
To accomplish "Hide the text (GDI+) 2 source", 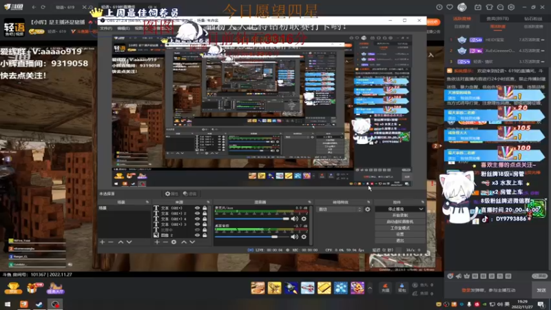I will pyautogui.click(x=197, y=214).
